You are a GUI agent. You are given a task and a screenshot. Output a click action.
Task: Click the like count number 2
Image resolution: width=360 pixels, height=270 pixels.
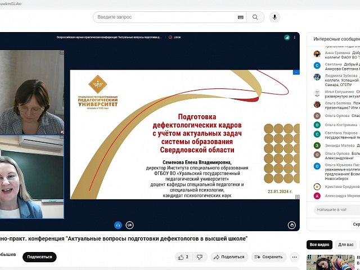(187, 257)
